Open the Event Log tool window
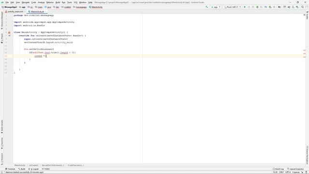 278,169
